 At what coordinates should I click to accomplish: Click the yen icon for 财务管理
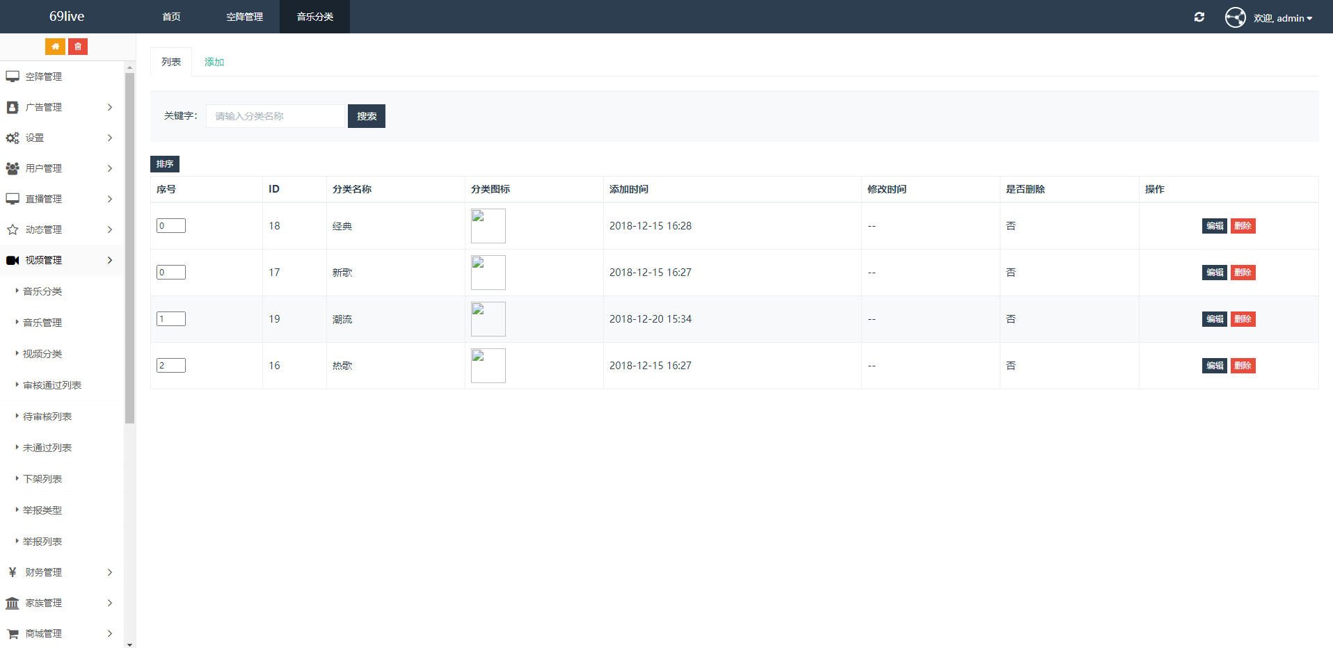tap(13, 572)
